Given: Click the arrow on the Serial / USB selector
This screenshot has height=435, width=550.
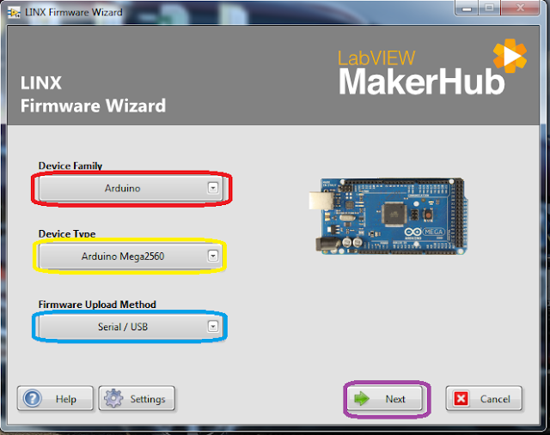Looking at the screenshot, I should [x=213, y=326].
